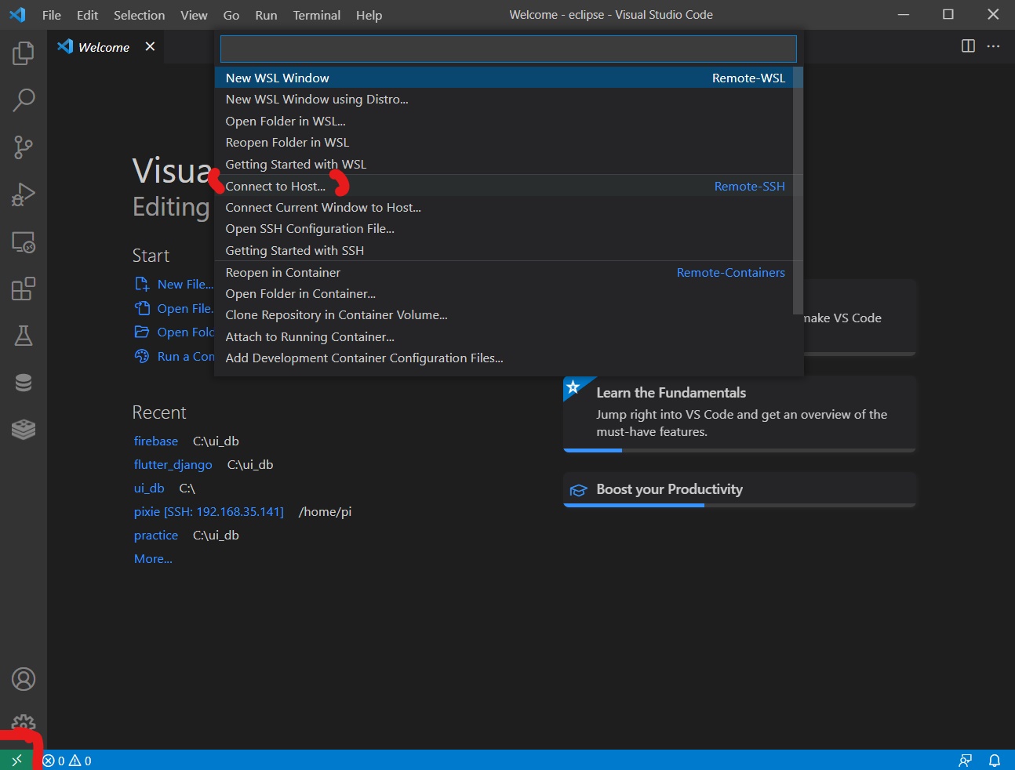Image resolution: width=1015 pixels, height=770 pixels.
Task: Open the Manage gear icon
Action: [x=24, y=723]
